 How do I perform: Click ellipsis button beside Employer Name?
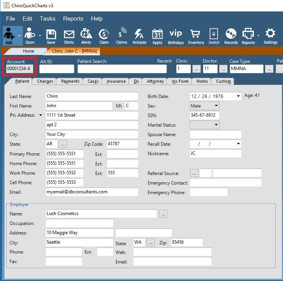click(x=163, y=214)
